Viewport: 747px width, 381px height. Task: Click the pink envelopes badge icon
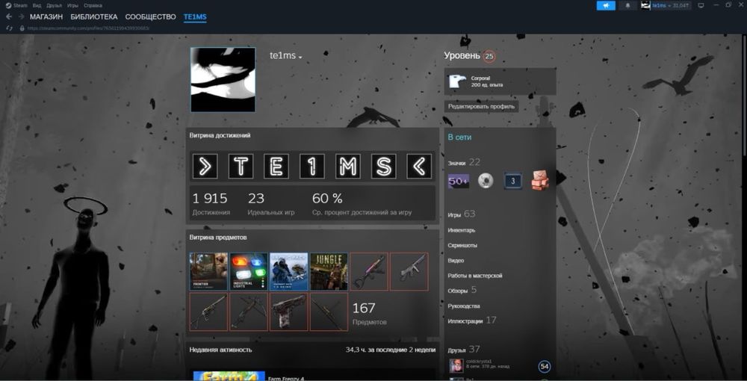pyautogui.click(x=540, y=181)
